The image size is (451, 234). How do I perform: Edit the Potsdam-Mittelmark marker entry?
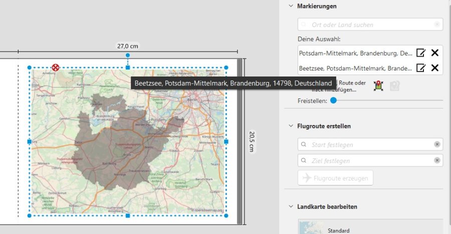click(421, 53)
